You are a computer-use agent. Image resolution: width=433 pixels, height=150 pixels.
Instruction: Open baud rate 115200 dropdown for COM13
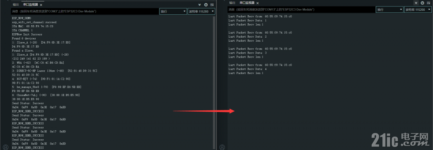[x=418, y=9]
